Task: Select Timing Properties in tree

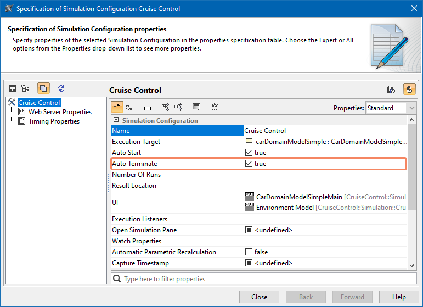Action: pos(54,121)
